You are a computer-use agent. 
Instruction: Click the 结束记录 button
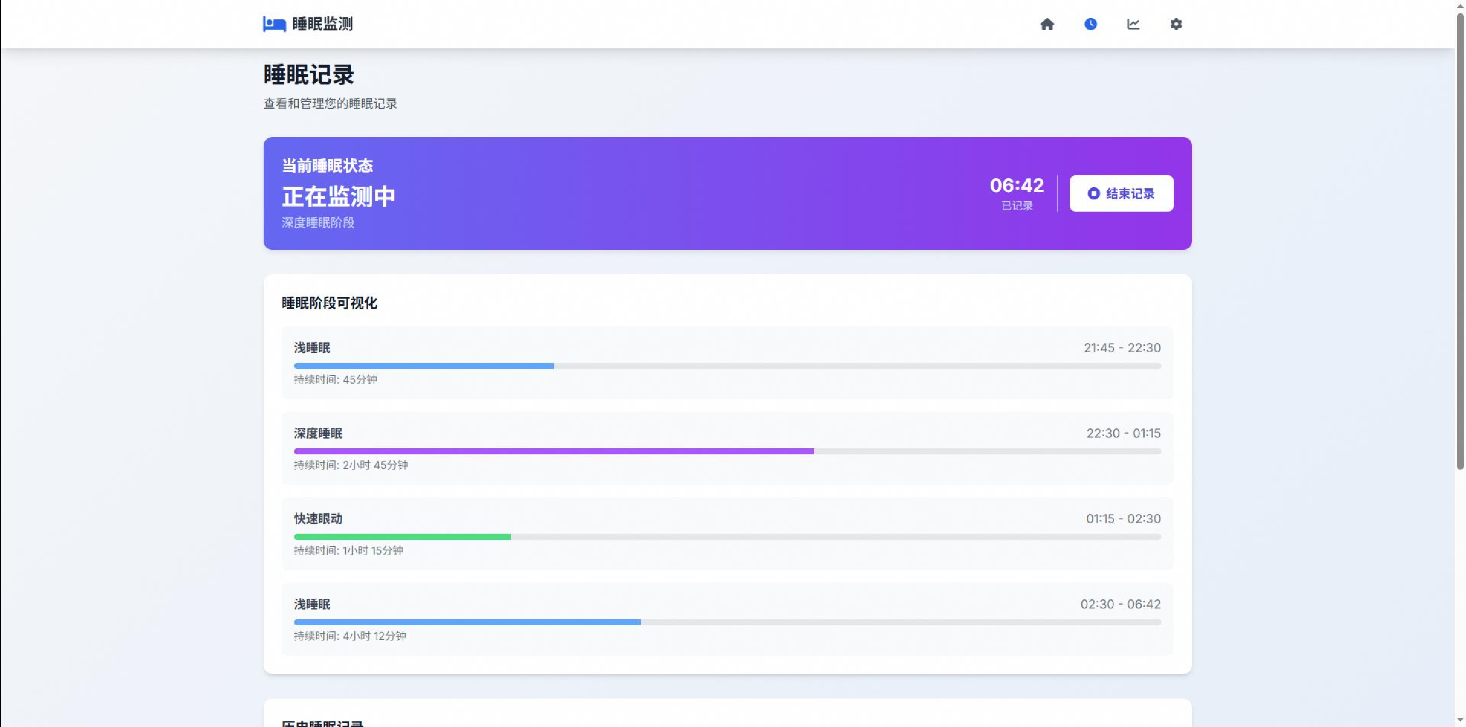tap(1121, 193)
